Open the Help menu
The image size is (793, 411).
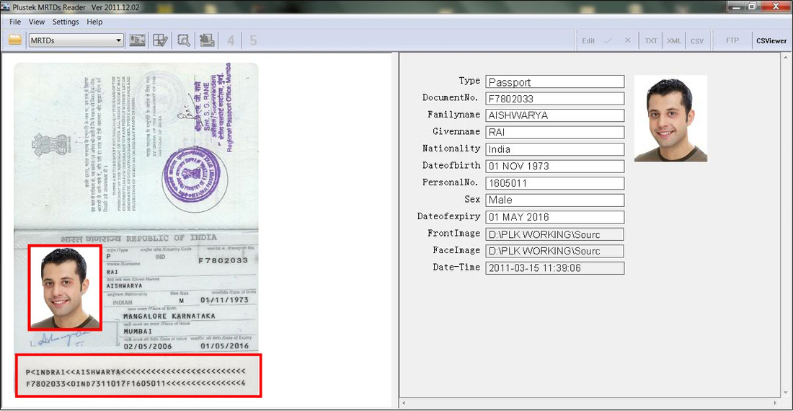94,22
